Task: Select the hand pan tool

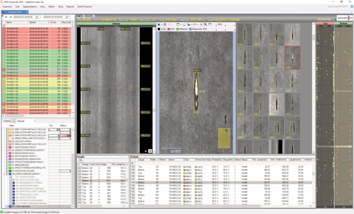Action: pos(210,25)
